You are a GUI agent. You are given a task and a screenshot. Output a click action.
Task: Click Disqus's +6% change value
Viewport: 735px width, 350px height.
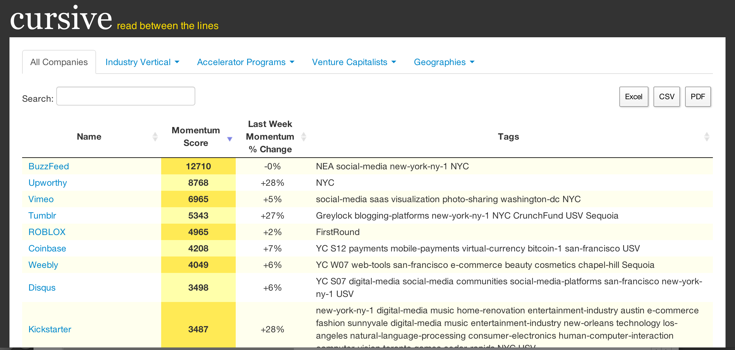pyautogui.click(x=272, y=288)
